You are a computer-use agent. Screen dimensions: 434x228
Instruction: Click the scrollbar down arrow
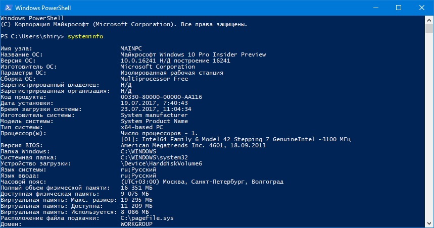429,223
